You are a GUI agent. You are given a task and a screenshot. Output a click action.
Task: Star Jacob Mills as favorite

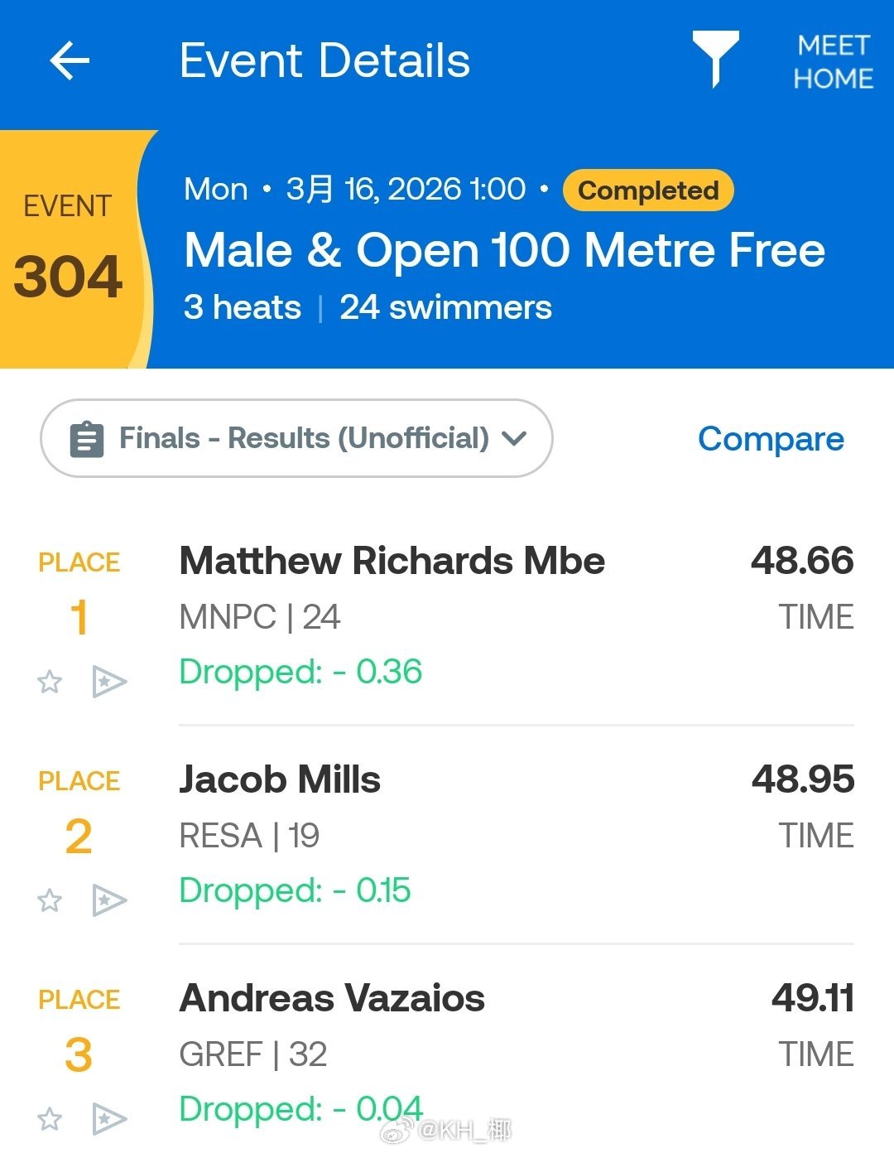pyautogui.click(x=50, y=900)
